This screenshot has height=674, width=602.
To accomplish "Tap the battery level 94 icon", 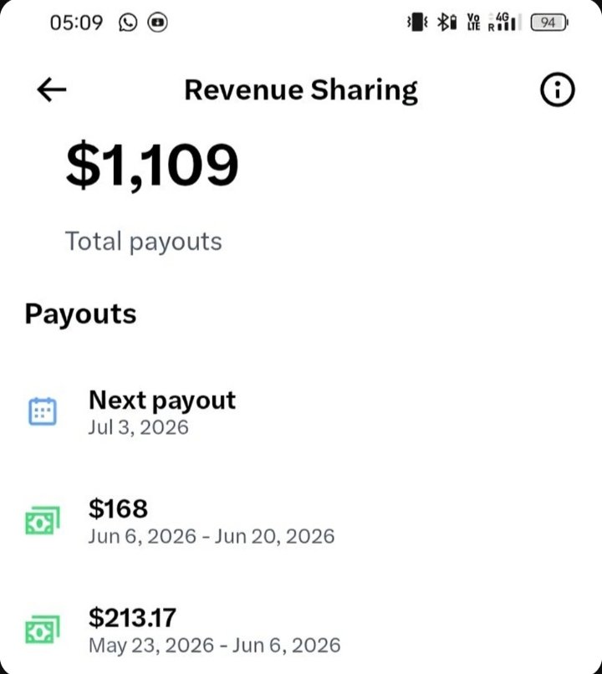I will [549, 23].
